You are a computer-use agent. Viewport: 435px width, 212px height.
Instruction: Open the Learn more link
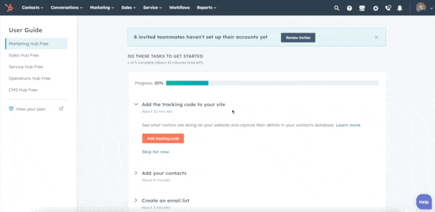tap(348, 125)
